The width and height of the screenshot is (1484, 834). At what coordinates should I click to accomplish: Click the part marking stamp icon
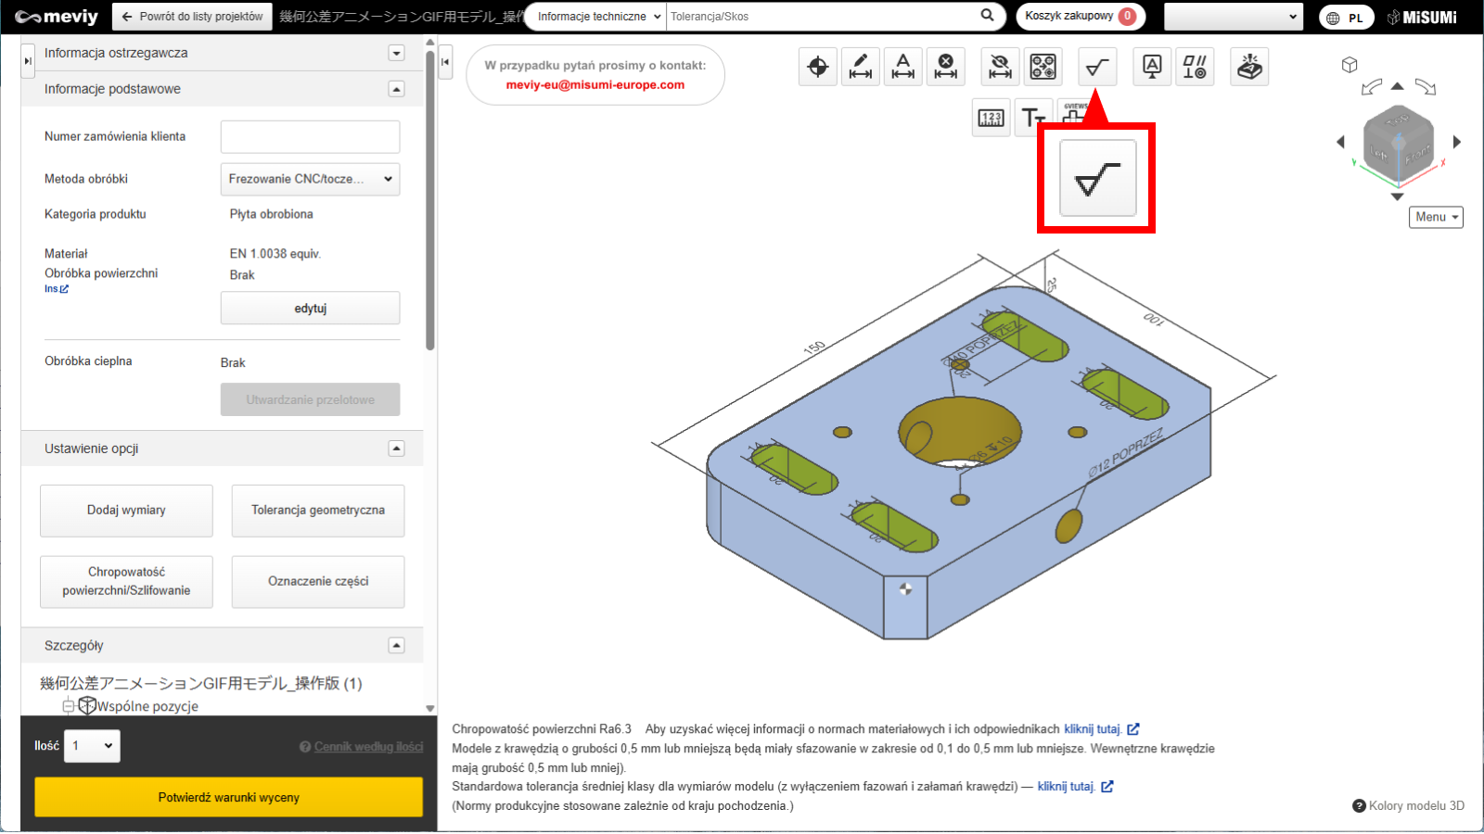click(x=1249, y=67)
